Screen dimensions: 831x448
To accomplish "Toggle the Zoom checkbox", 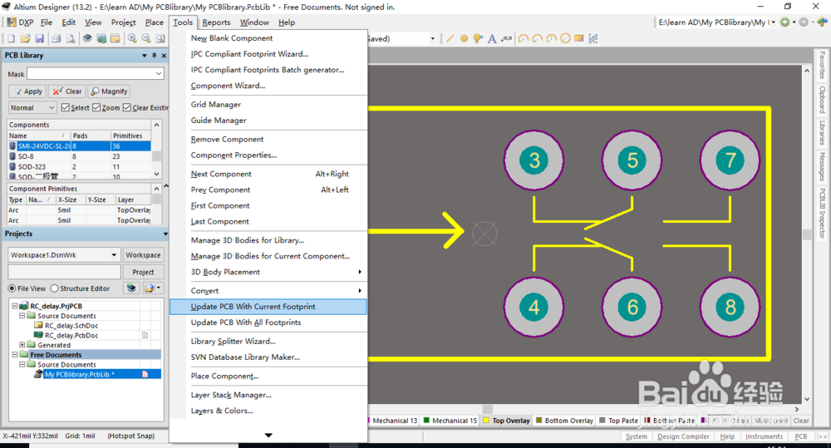I will (96, 107).
